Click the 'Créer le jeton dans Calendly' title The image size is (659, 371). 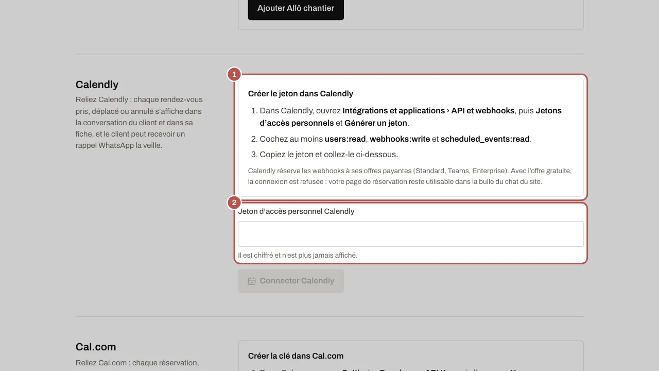point(301,94)
